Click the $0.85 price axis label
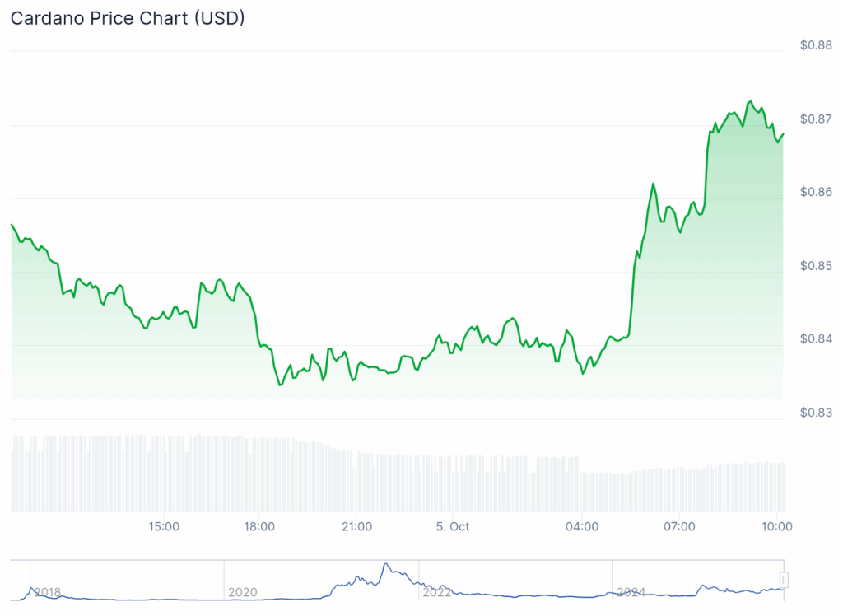 click(x=816, y=266)
